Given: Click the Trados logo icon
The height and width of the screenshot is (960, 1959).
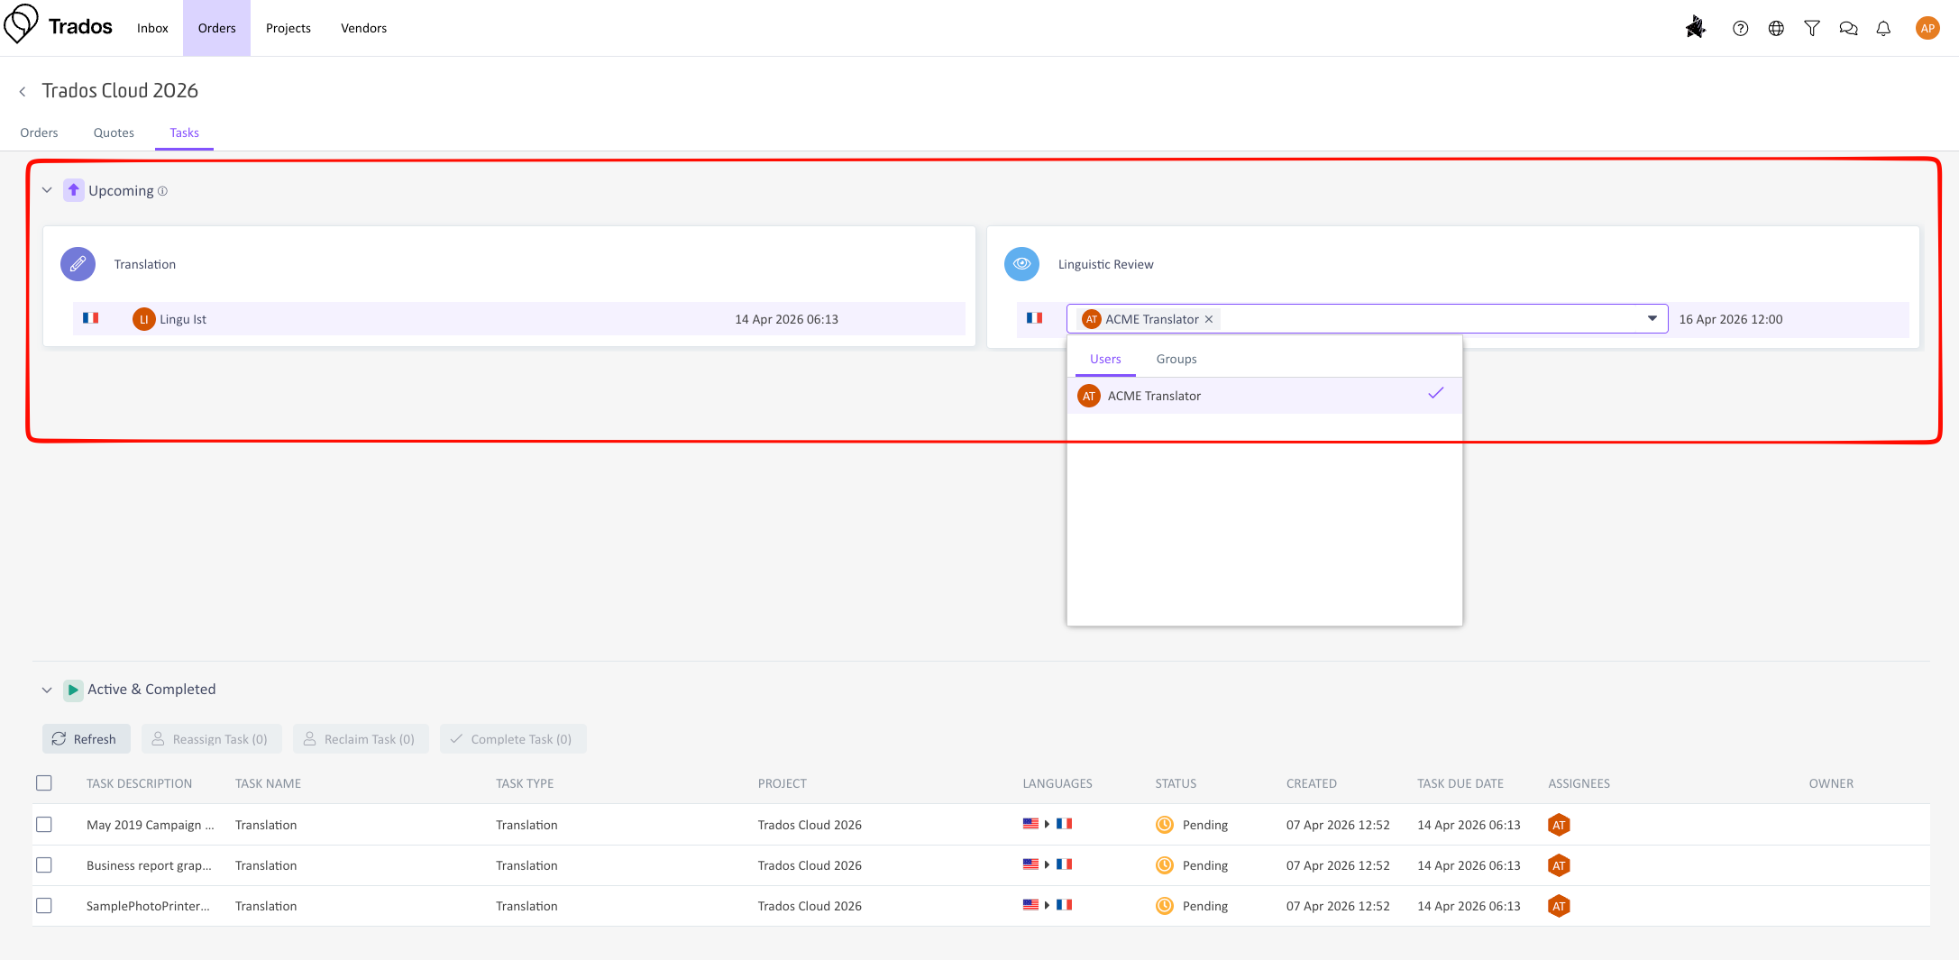Looking at the screenshot, I should (21, 24).
